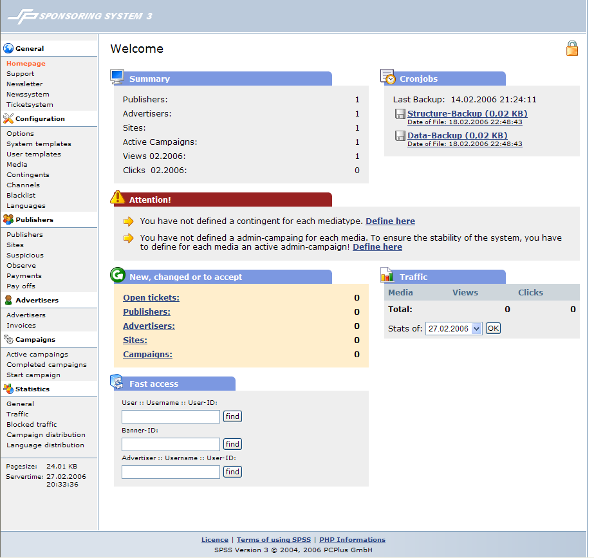Select Start campaign in the sidebar
Image resolution: width=594 pixels, height=558 pixels.
33,375
